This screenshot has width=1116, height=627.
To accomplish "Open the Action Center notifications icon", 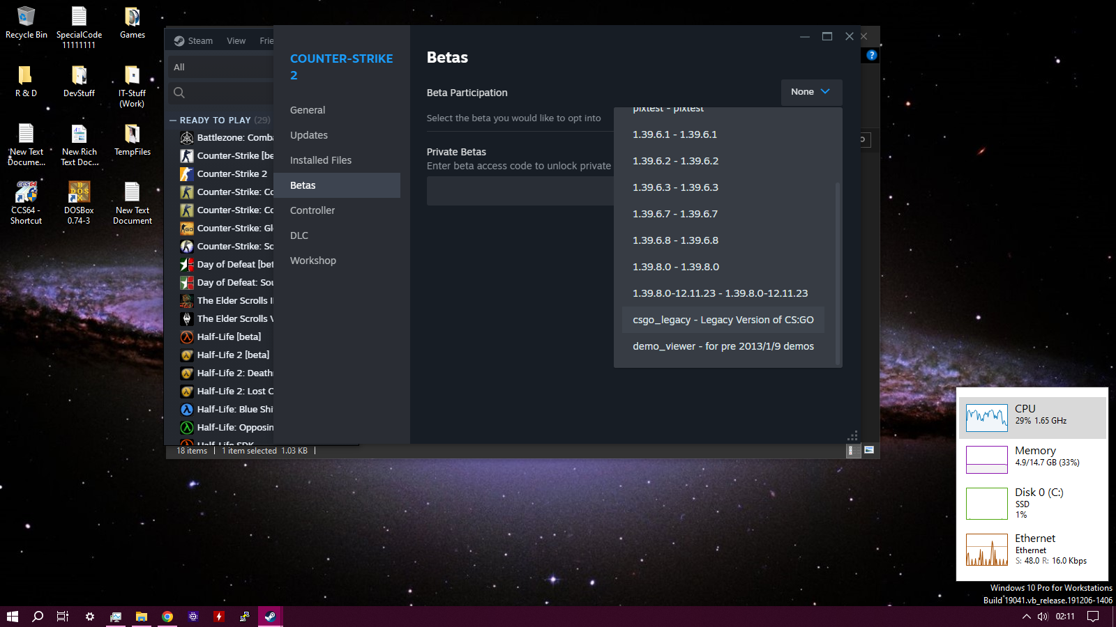I will 1093,617.
